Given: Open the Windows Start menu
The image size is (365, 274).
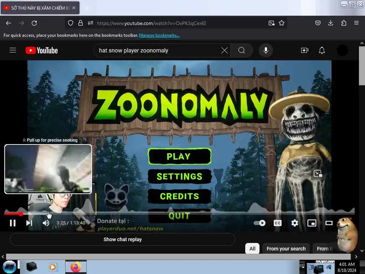Looking at the screenshot, I should coord(9,267).
